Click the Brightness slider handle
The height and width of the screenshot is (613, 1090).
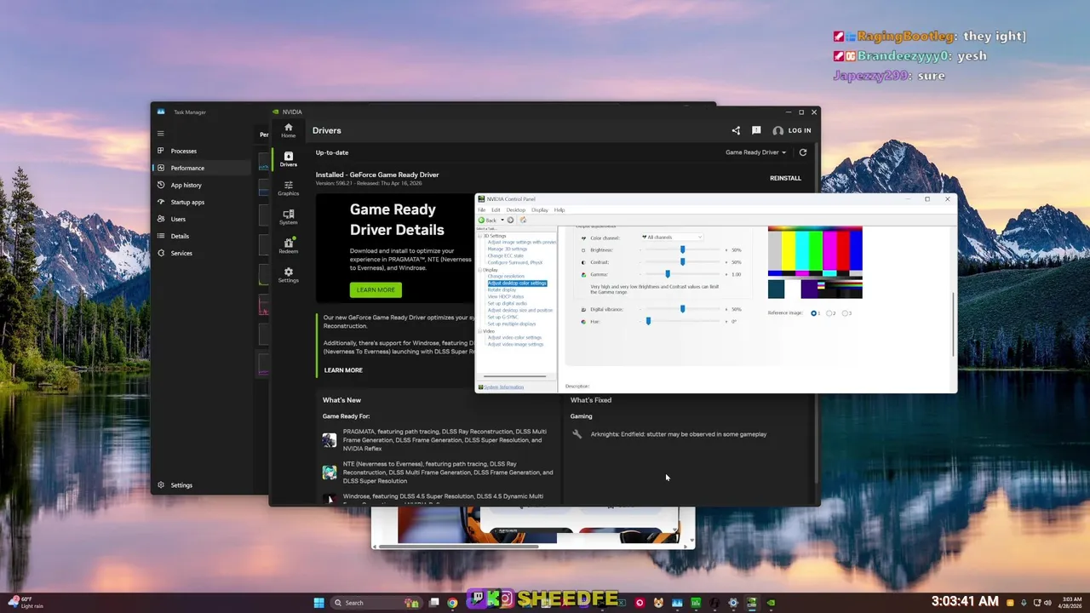[683, 249]
